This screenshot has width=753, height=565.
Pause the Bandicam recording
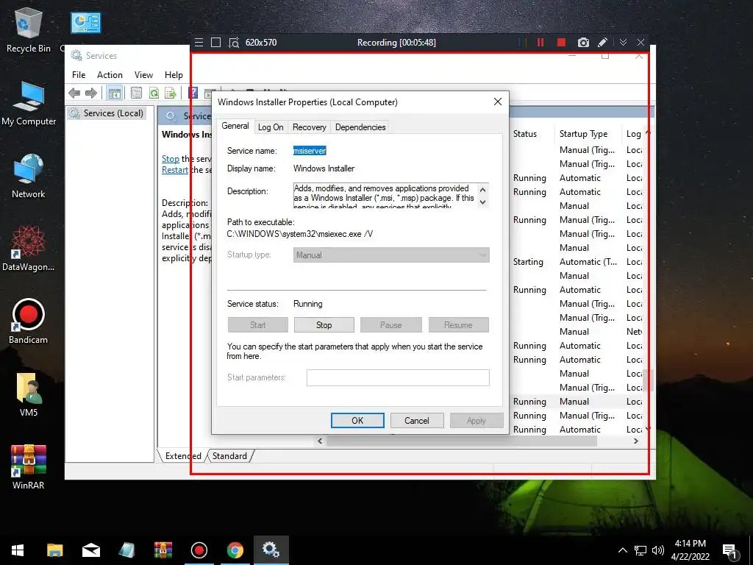[x=540, y=42]
